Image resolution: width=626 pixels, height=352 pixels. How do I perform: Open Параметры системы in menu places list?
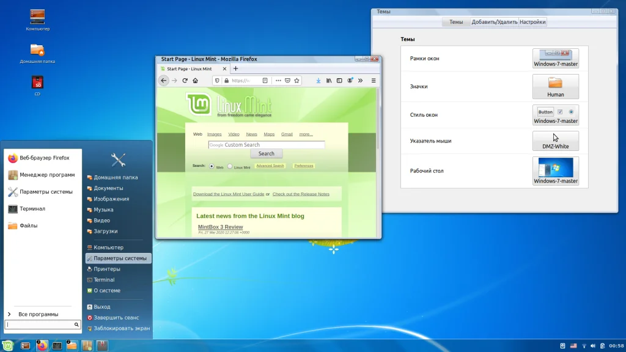click(119, 258)
